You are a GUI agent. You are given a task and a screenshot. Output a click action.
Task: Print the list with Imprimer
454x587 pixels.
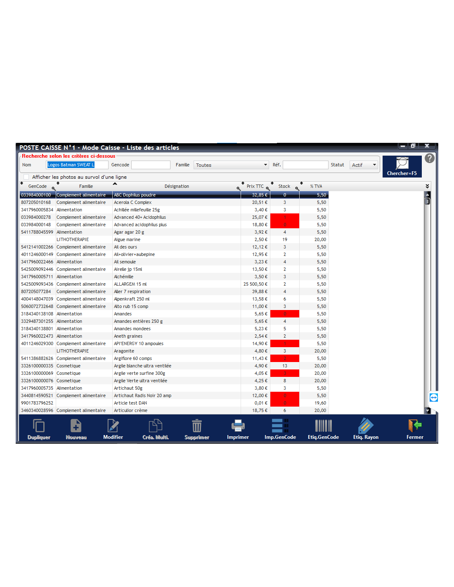(238, 426)
